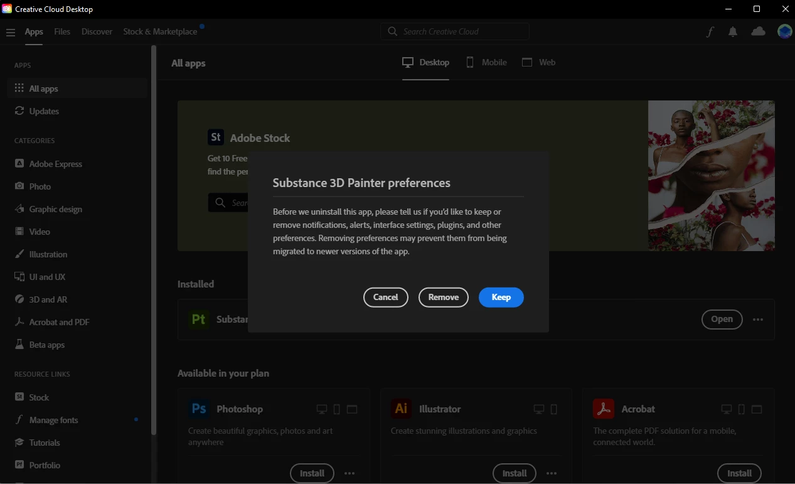Open the account profile avatar

tap(784, 31)
